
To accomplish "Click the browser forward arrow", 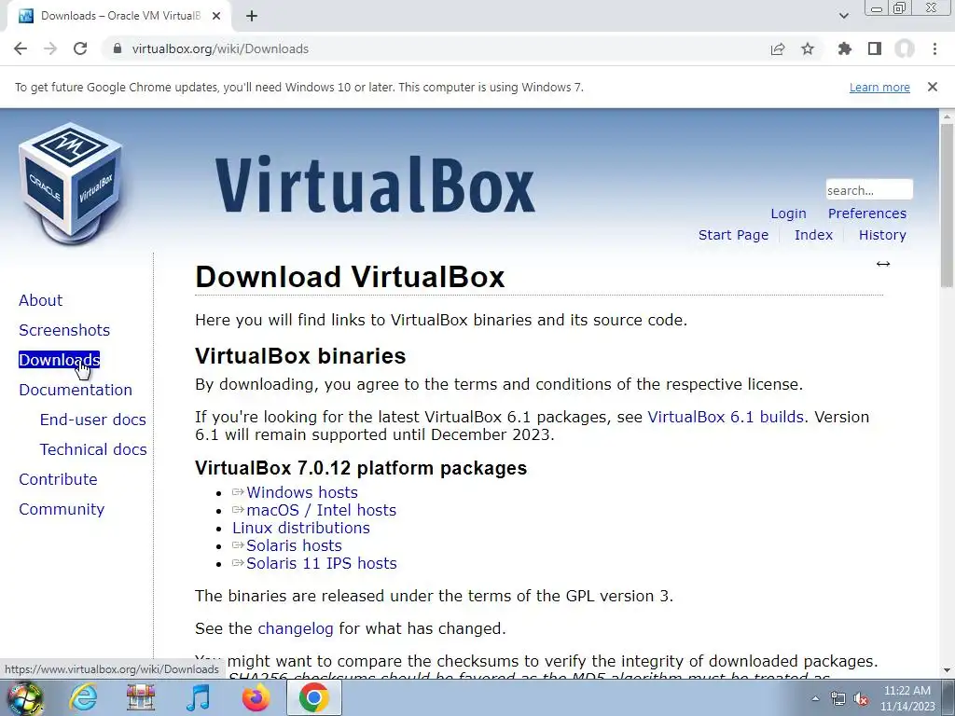I will tap(50, 48).
